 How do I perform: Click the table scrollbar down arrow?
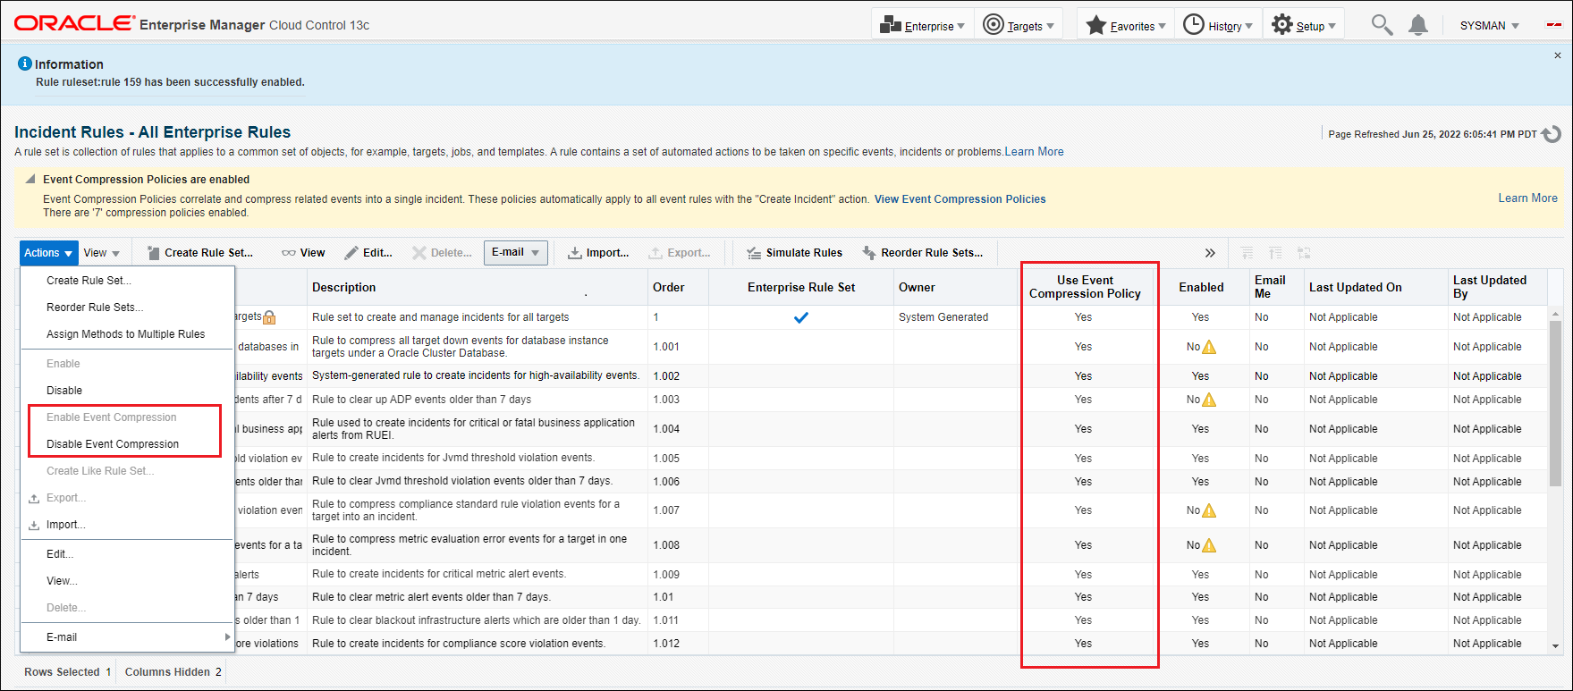[x=1556, y=645]
